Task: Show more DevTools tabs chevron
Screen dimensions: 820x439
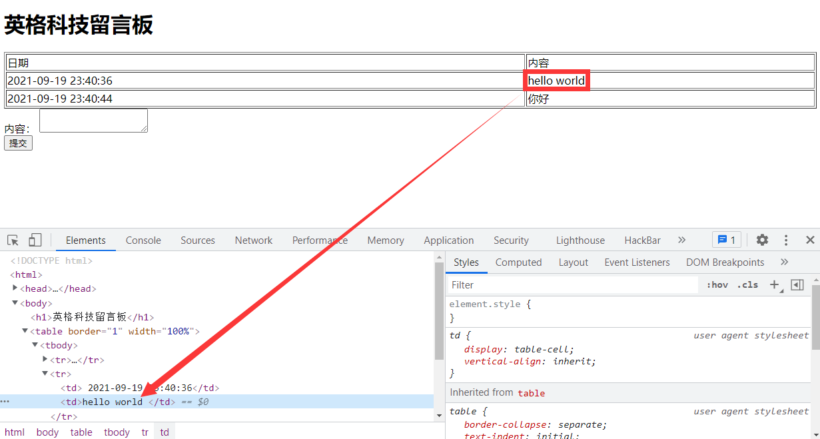Action: pos(681,240)
